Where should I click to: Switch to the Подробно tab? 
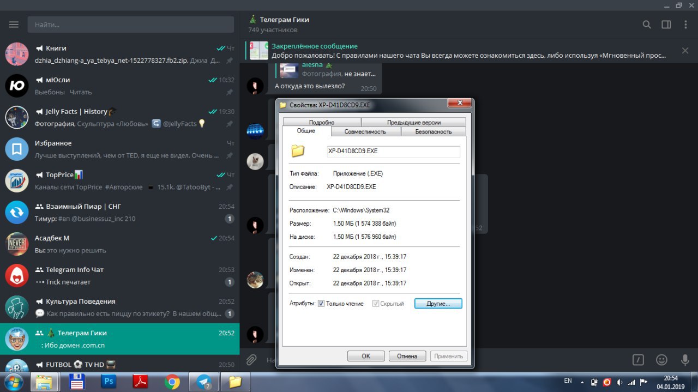[x=322, y=122]
